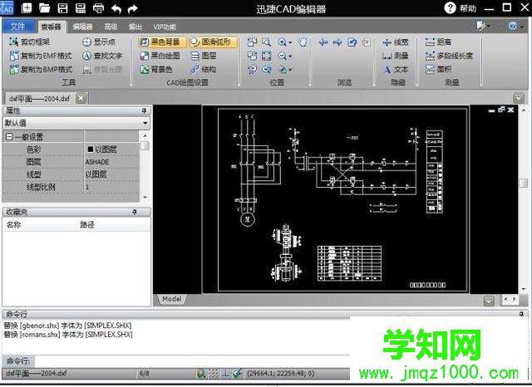Switch to 输出 output tab
This screenshot has width=532, height=387.
click(x=135, y=27)
